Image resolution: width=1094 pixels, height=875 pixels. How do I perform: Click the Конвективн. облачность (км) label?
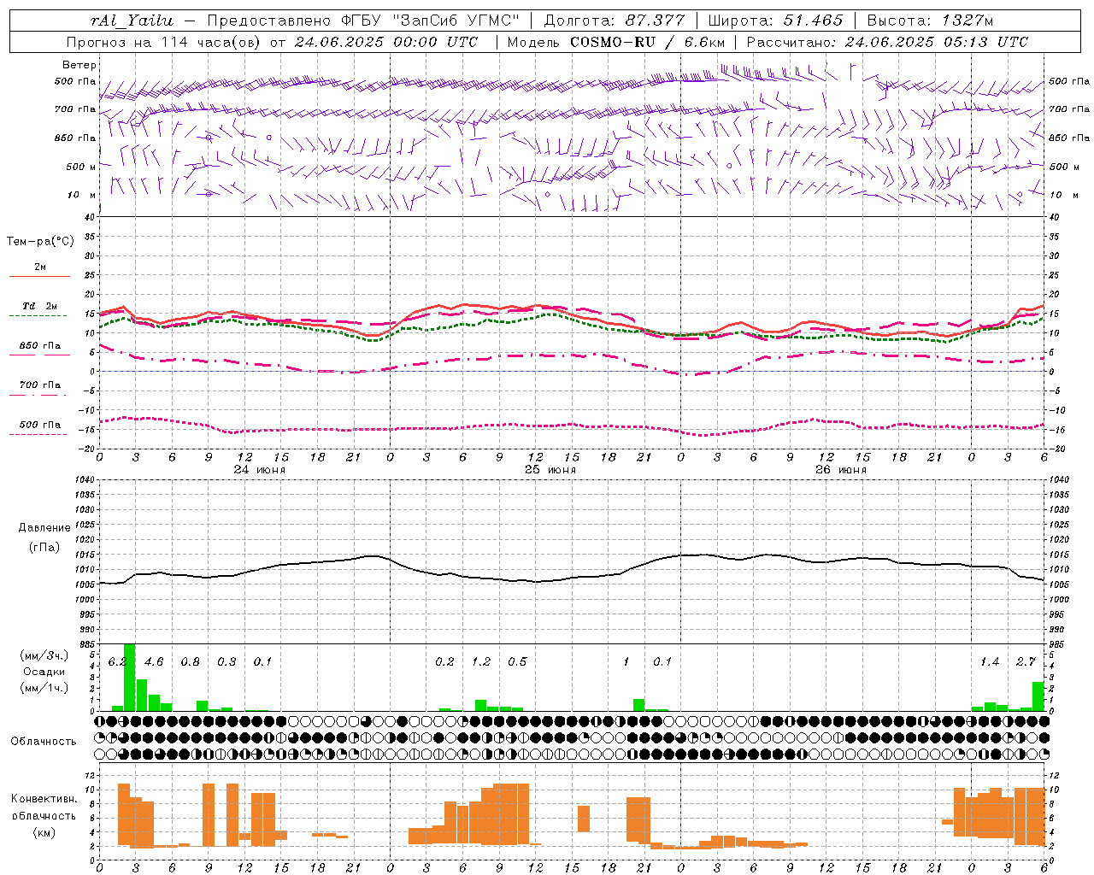(44, 815)
